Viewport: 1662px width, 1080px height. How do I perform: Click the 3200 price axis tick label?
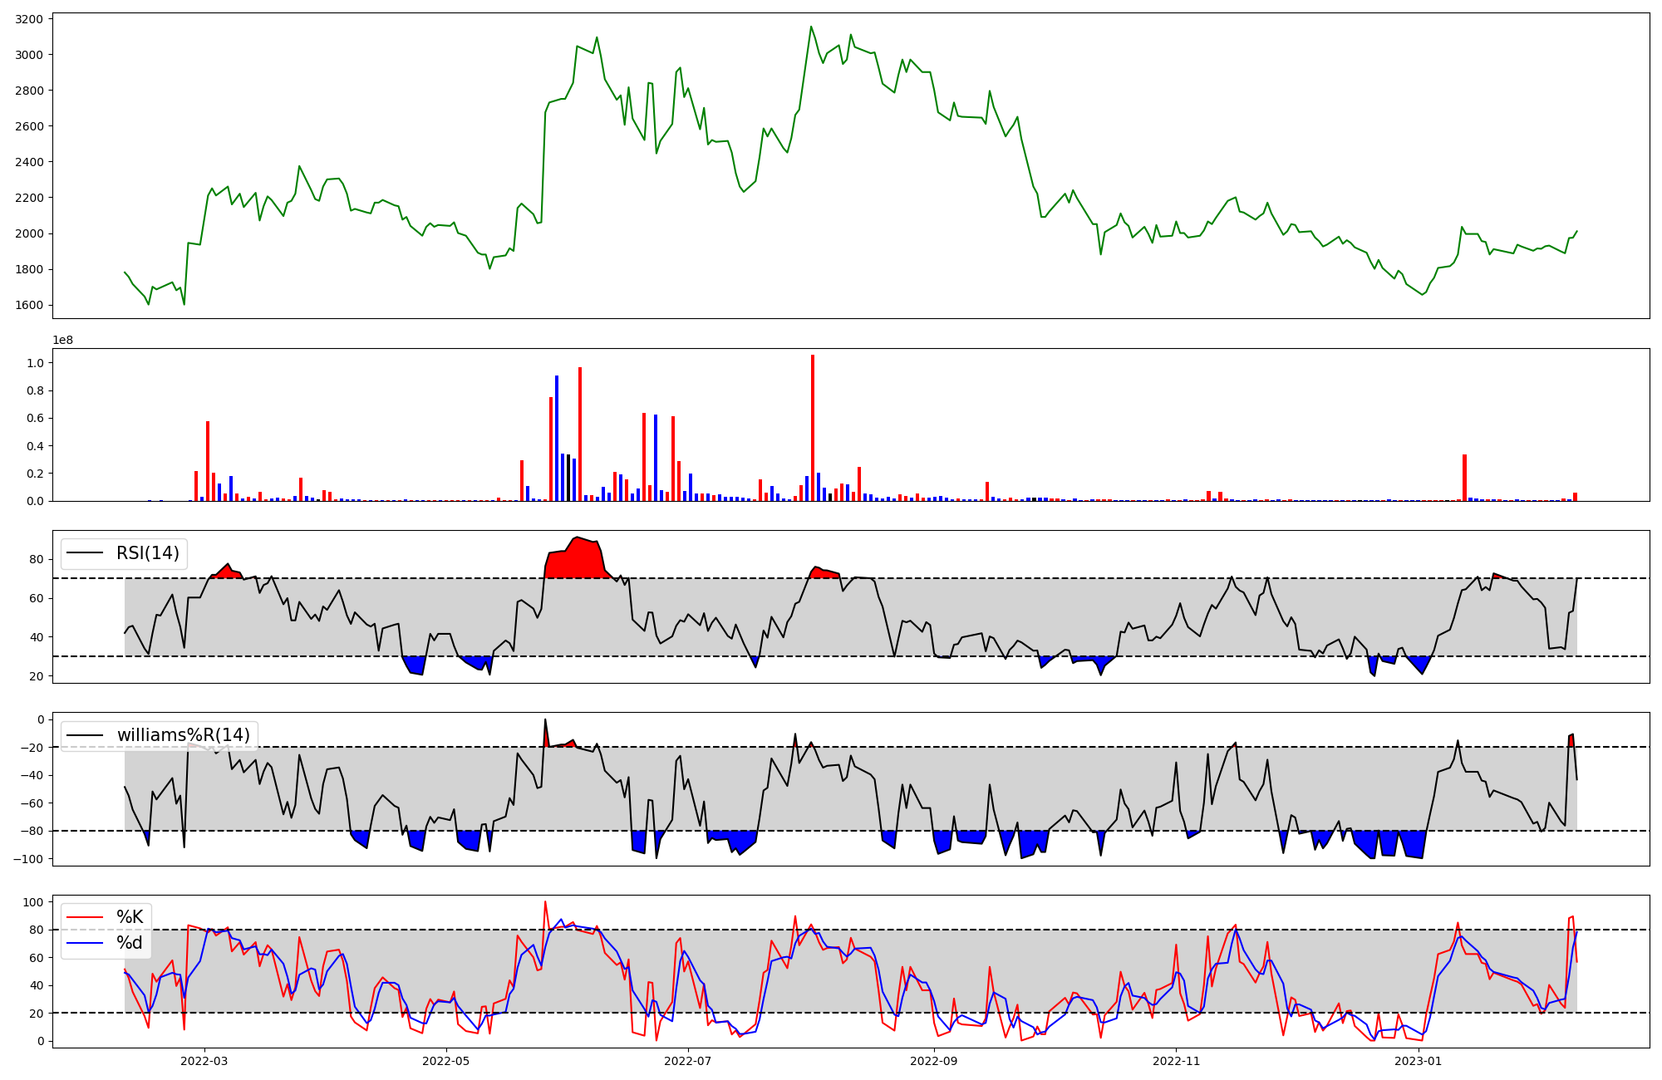tap(29, 19)
